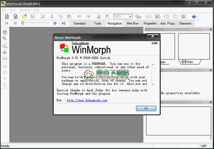Screen dimensions: 214x149
Task: Open the Window menu
Action: [x=25, y=10]
